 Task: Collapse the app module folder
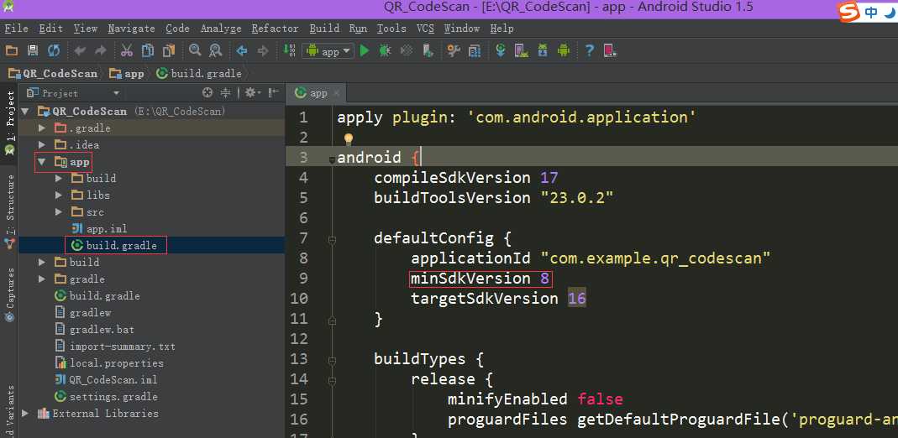pos(42,162)
